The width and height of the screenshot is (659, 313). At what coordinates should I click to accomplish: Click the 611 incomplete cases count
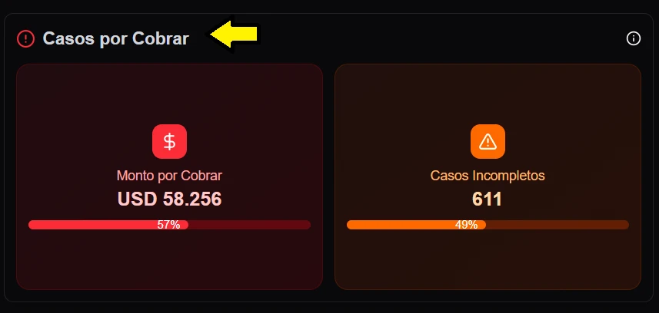pos(488,199)
